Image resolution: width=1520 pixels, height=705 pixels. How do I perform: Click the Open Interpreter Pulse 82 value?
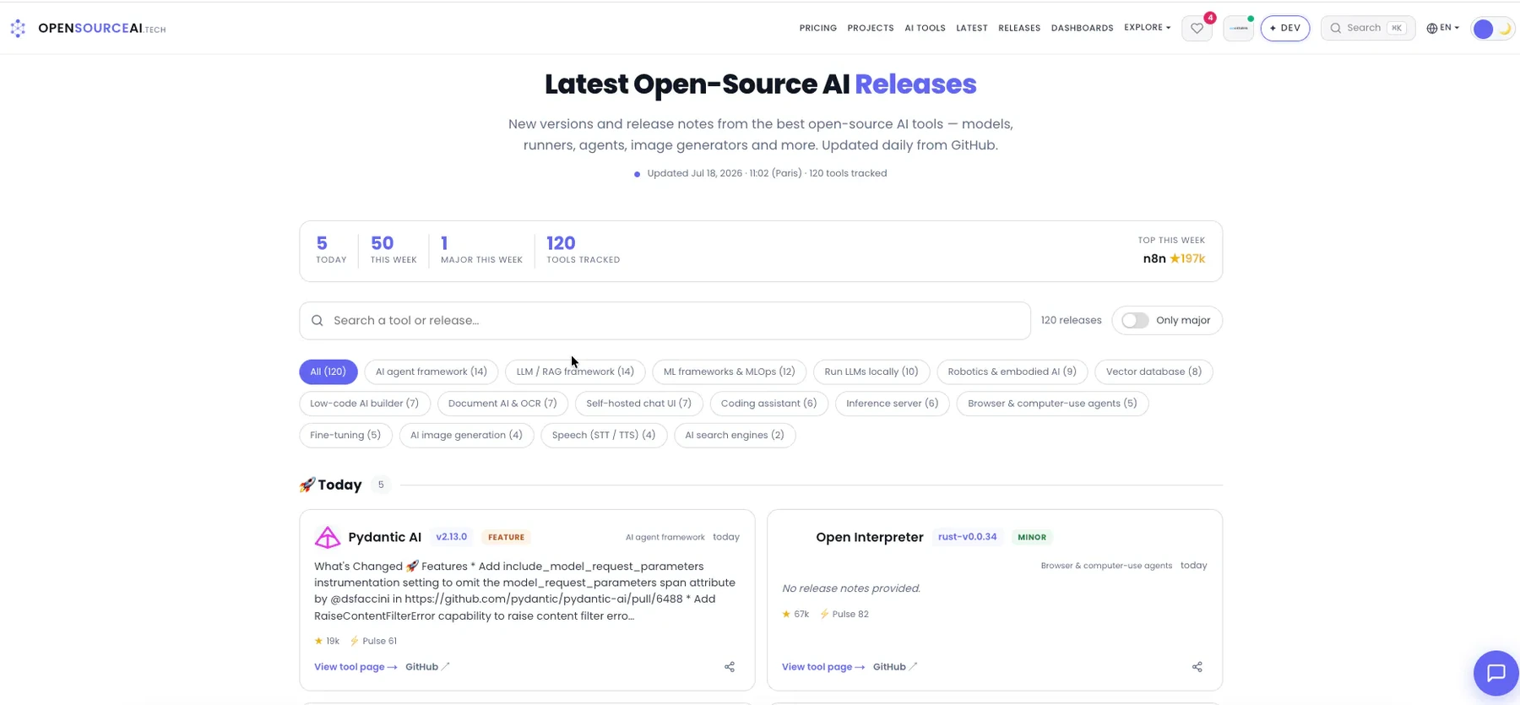tap(844, 615)
